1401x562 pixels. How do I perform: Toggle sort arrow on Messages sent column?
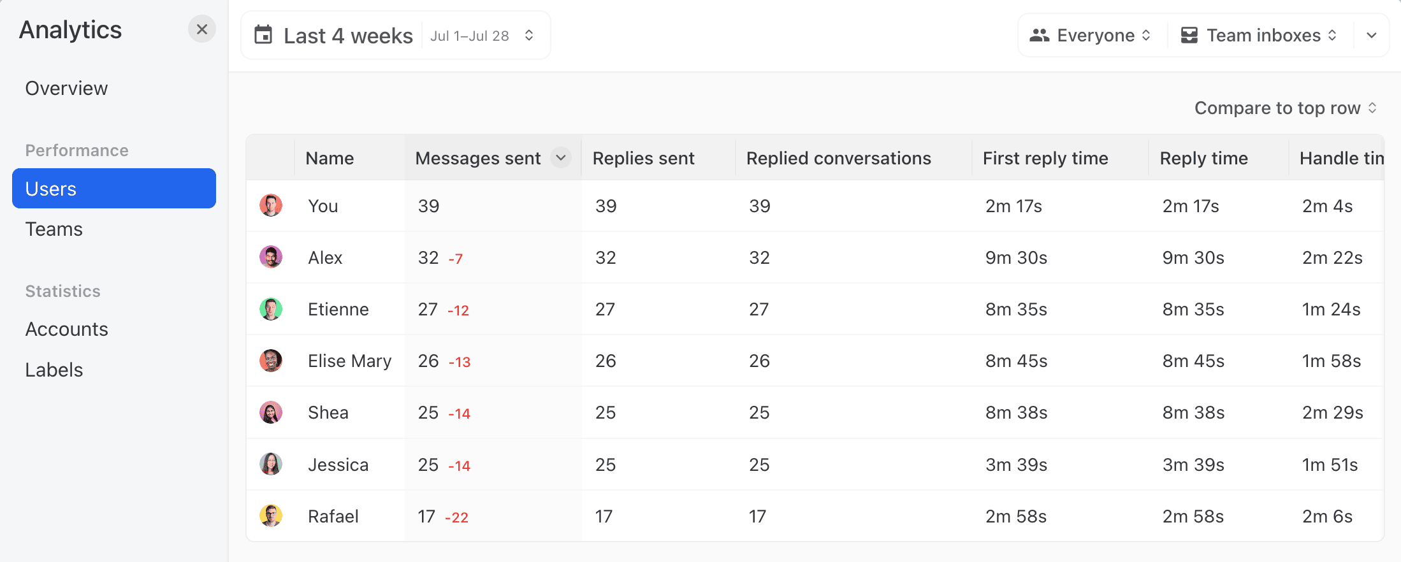pos(561,157)
